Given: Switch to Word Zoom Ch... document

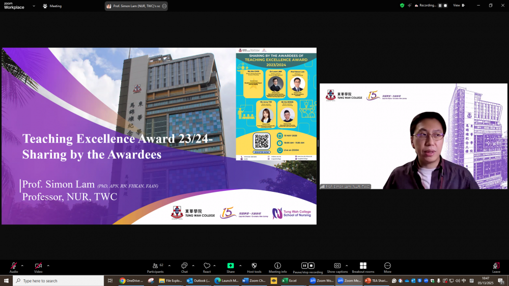Looking at the screenshot, I should [254, 280].
